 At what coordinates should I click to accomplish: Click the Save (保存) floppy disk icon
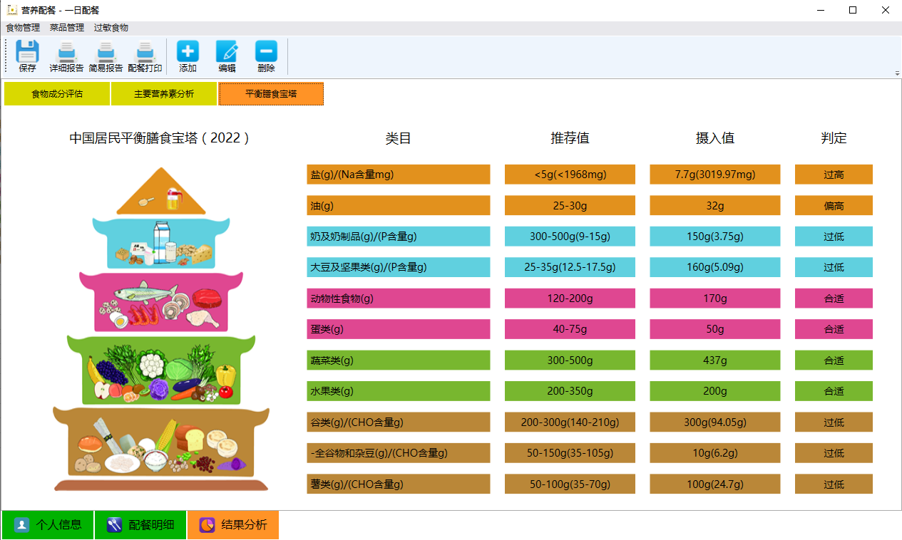[x=27, y=52]
